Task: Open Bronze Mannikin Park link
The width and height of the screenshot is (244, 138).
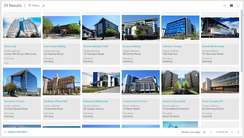Action: (x=96, y=46)
